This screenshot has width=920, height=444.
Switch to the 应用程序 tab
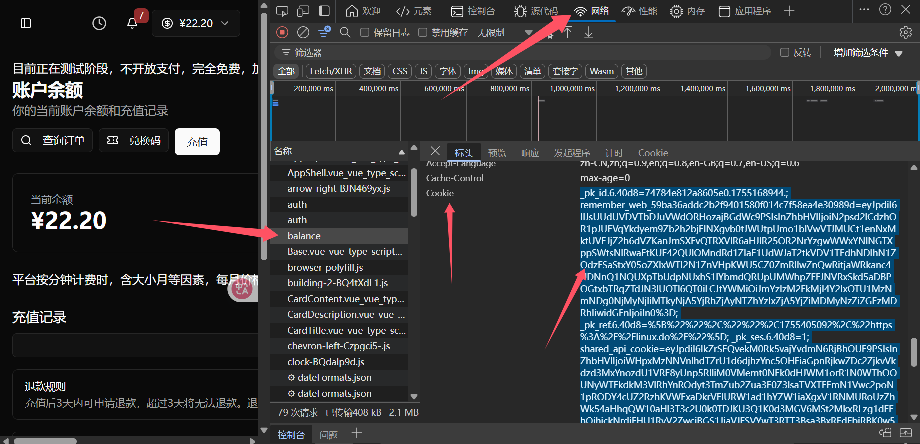tap(745, 11)
